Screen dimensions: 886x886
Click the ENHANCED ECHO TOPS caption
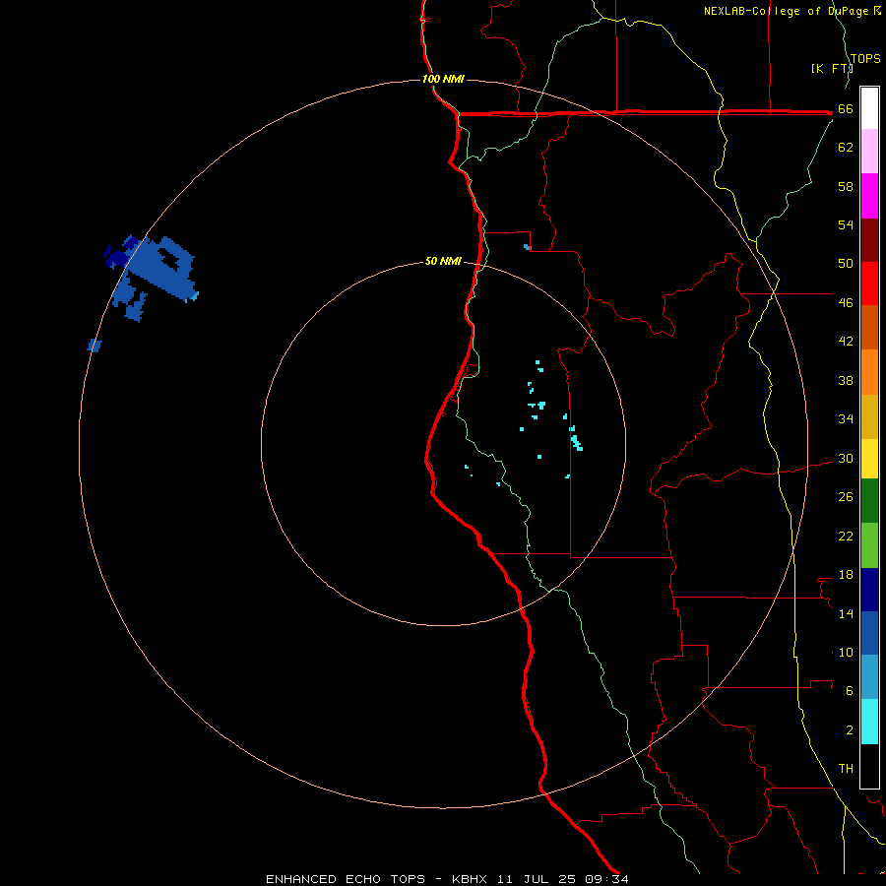click(x=346, y=879)
